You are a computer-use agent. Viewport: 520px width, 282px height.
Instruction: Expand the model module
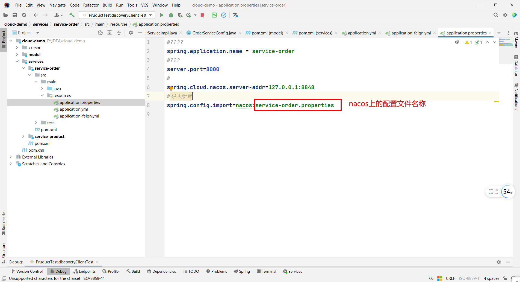(17, 55)
